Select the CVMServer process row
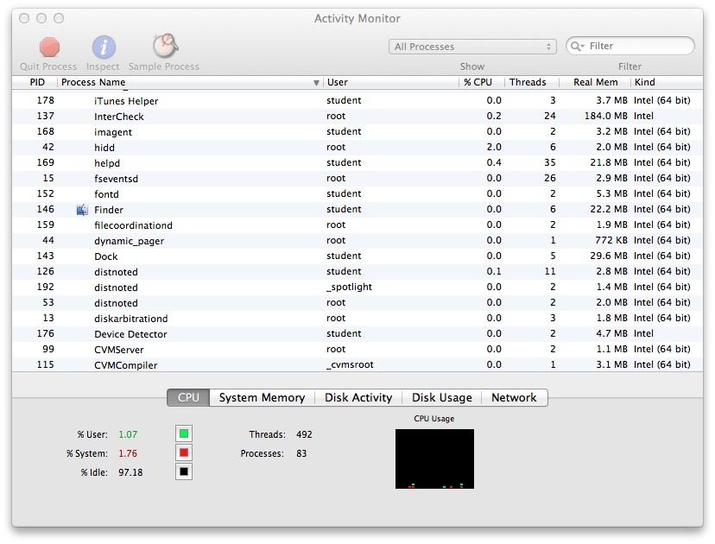This screenshot has height=544, width=715. (x=357, y=350)
